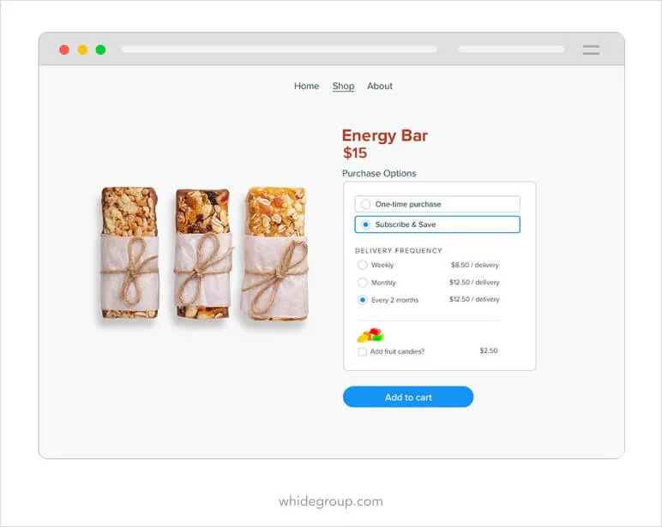The height and width of the screenshot is (527, 662).
Task: Go to the Home page
Action: pos(306,86)
